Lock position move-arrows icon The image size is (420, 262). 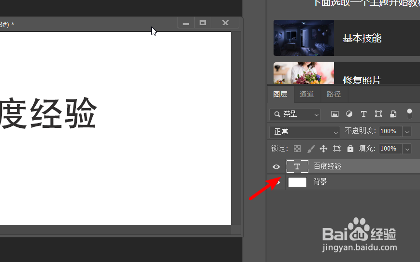coord(323,149)
